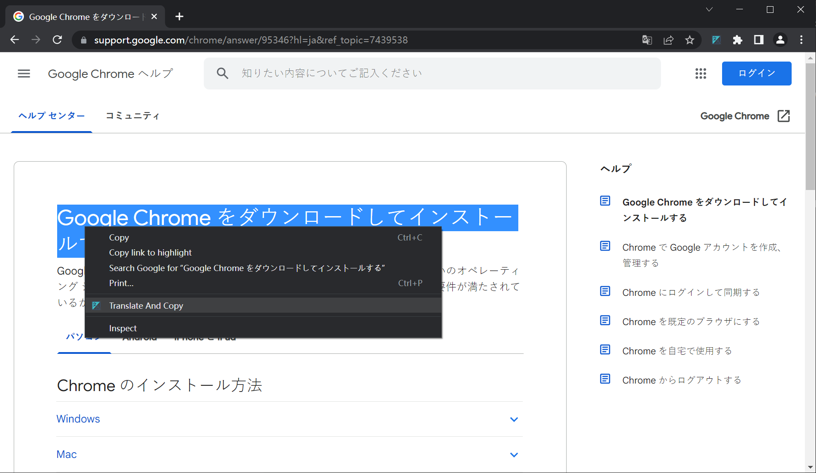Open Chrome からログアウトする article
This screenshot has width=816, height=473.
click(681, 380)
